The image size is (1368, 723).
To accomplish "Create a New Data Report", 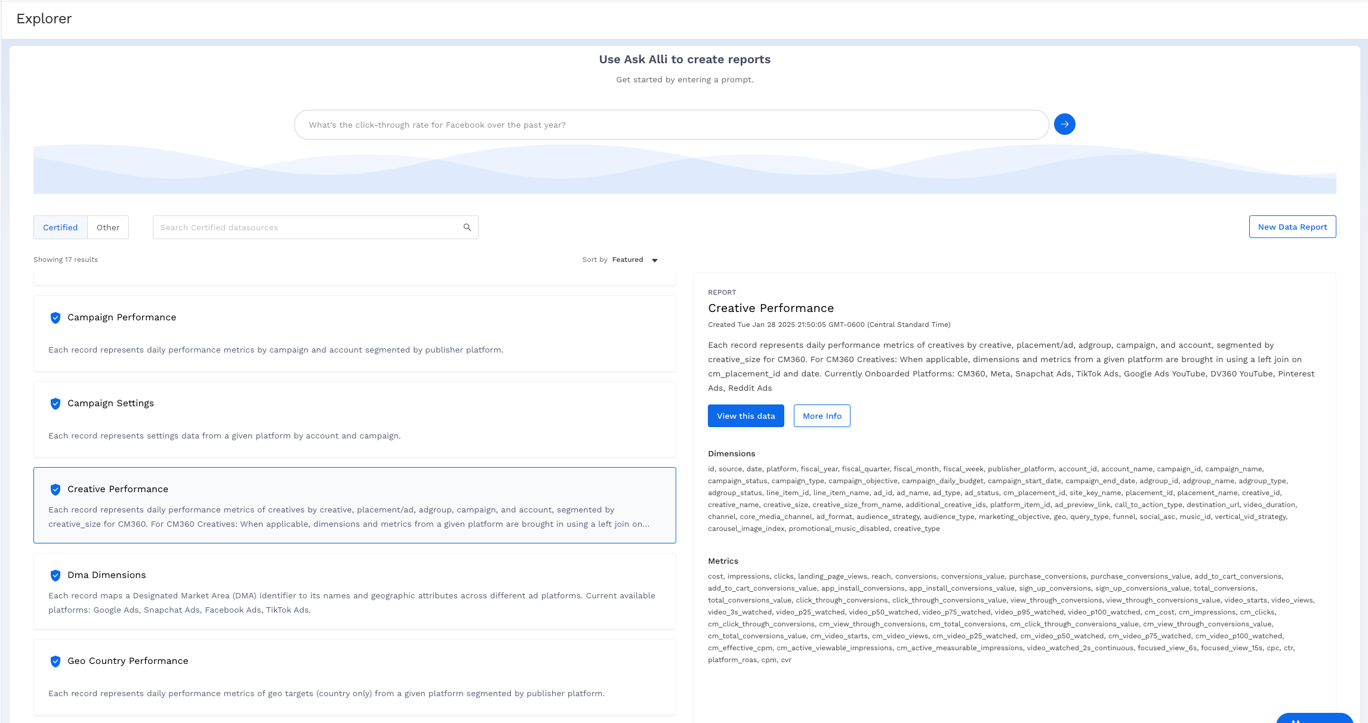I will (1292, 227).
